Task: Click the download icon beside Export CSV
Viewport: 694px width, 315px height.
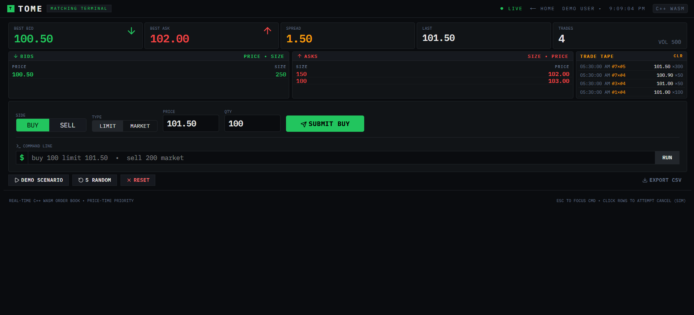Action: pyautogui.click(x=645, y=180)
